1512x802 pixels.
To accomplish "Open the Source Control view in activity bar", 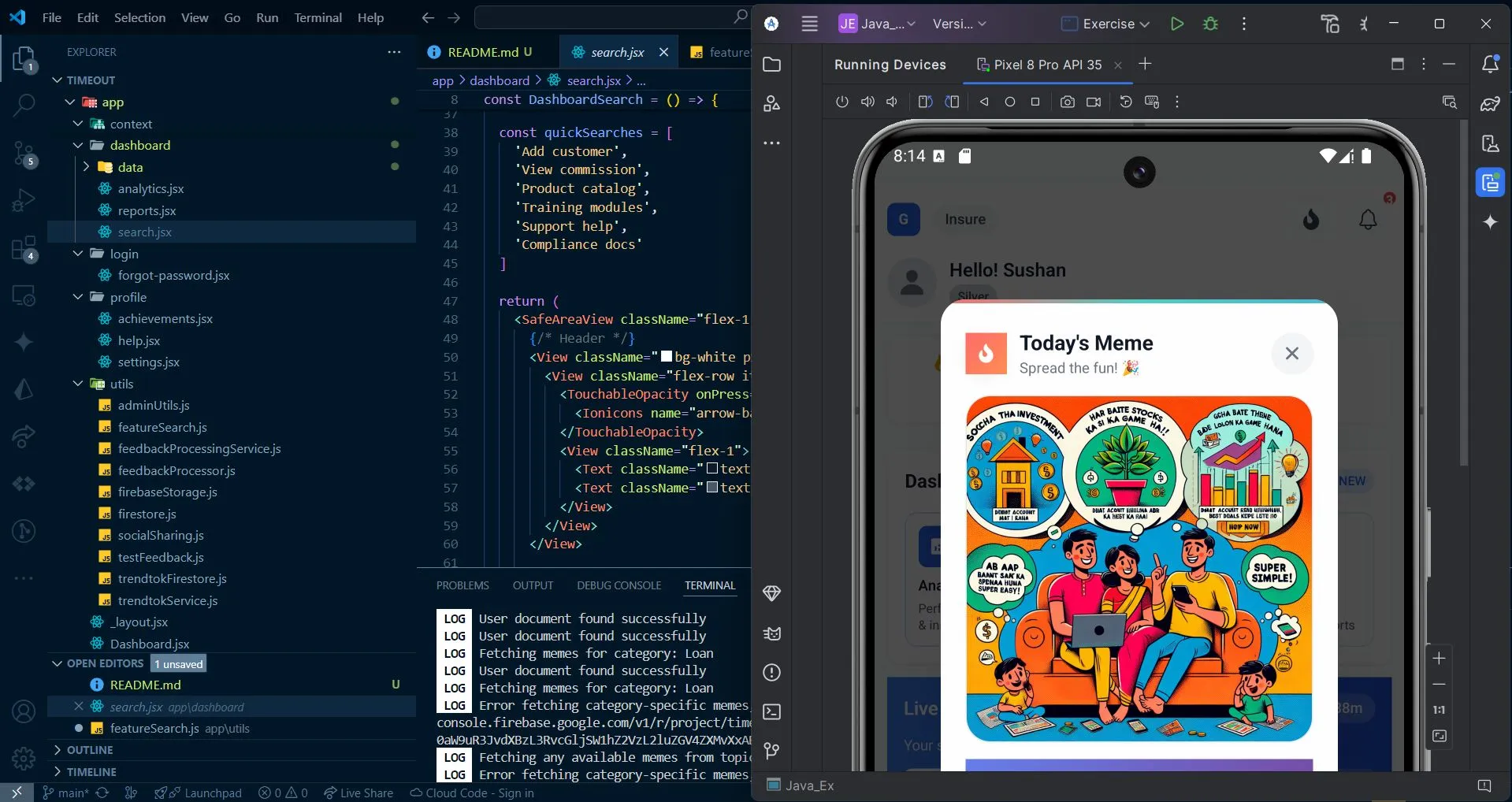I will (24, 153).
